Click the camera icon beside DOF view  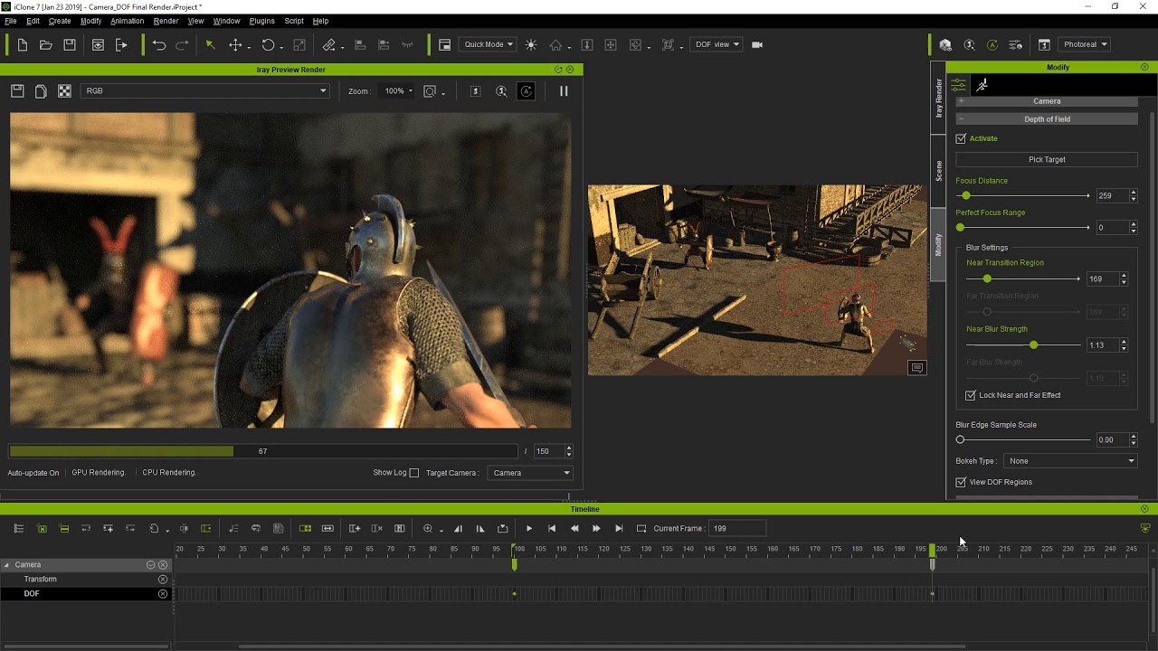point(757,44)
